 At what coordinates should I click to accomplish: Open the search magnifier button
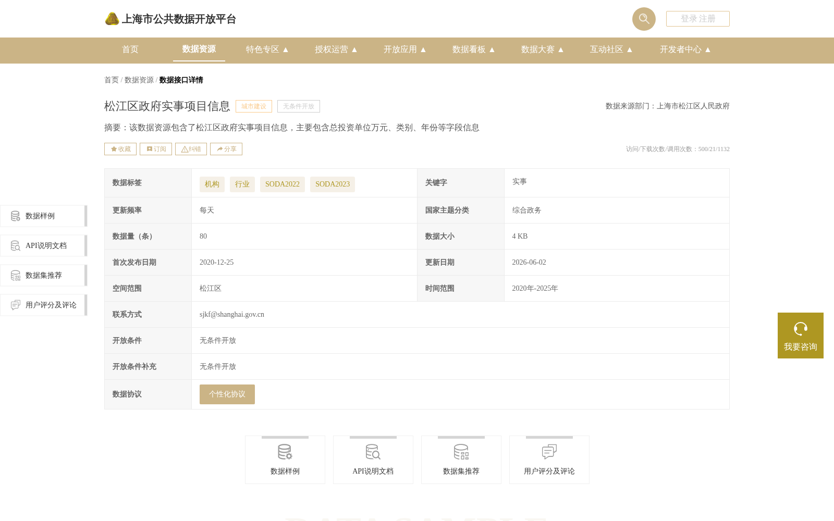644,19
